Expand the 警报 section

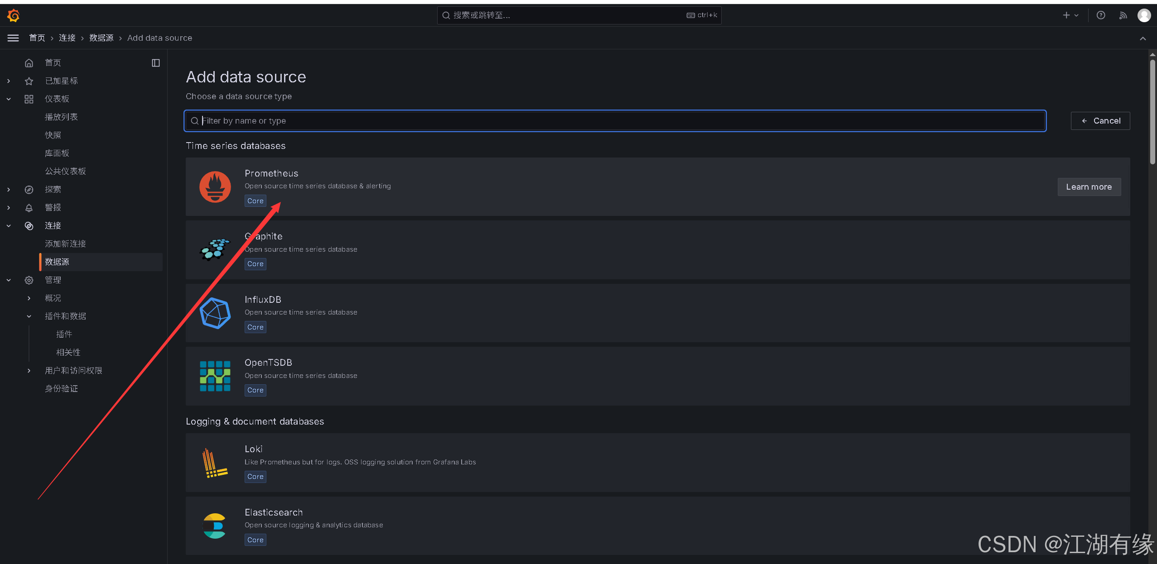tap(9, 208)
